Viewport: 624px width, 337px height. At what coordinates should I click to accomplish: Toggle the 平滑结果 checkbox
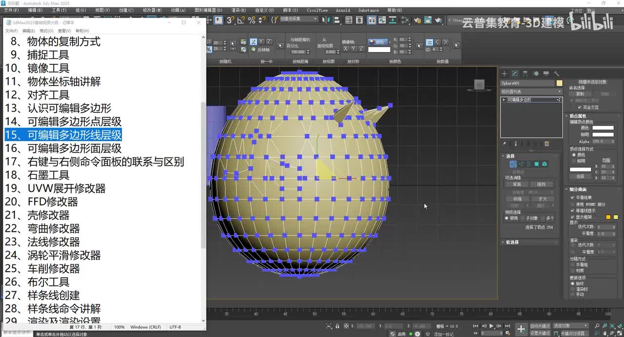coord(572,197)
